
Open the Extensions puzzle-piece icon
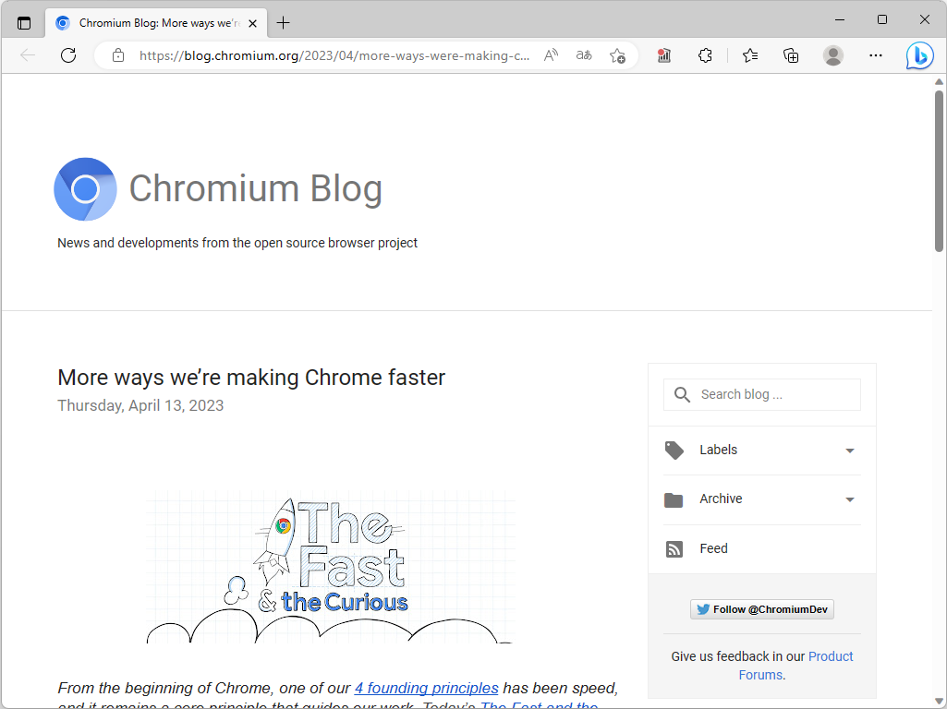pos(705,55)
